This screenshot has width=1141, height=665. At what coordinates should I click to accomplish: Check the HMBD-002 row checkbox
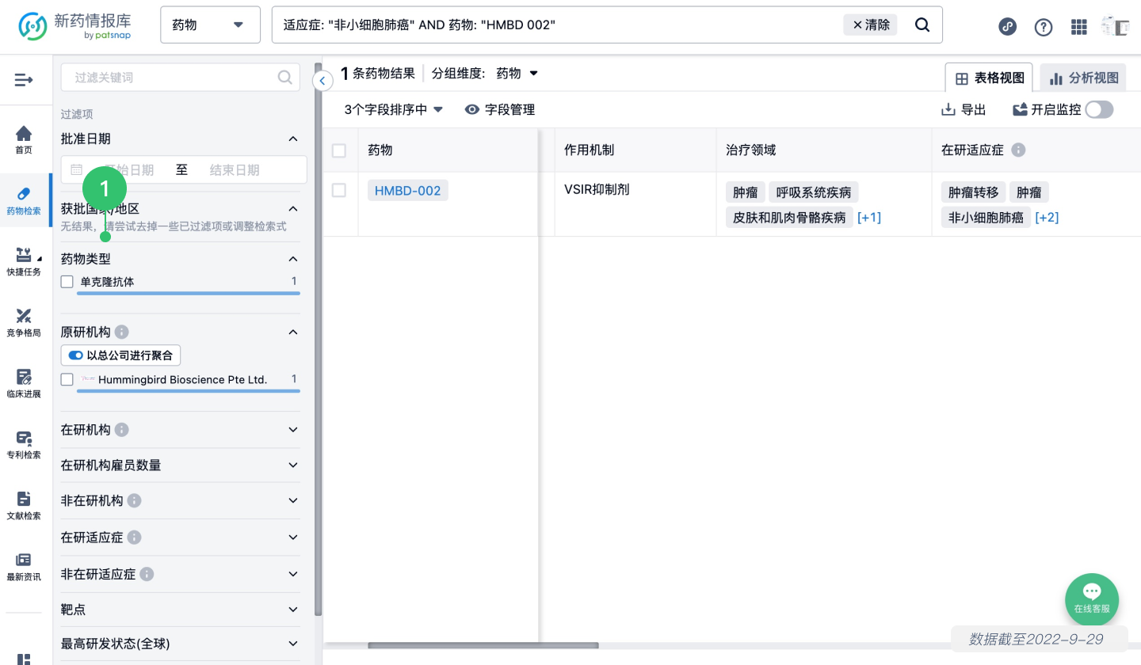point(339,190)
